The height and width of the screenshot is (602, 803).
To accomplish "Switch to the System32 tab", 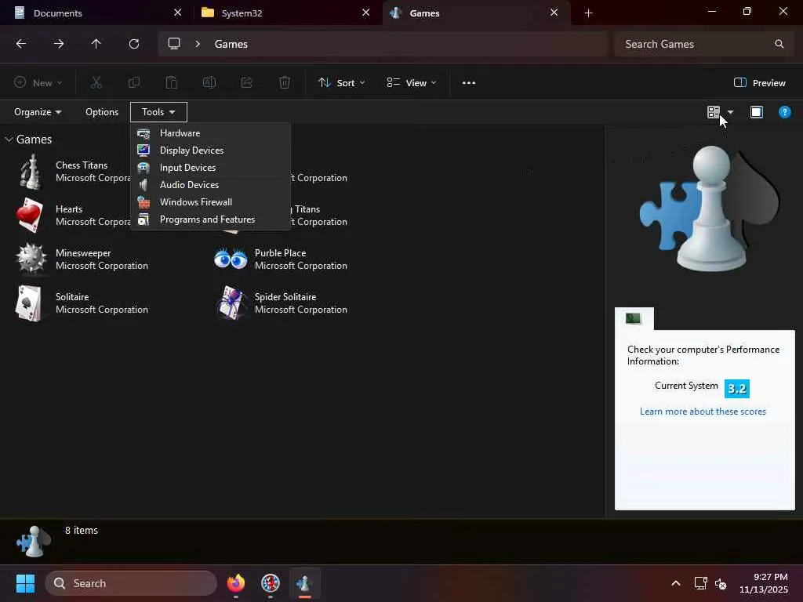I will pos(287,13).
